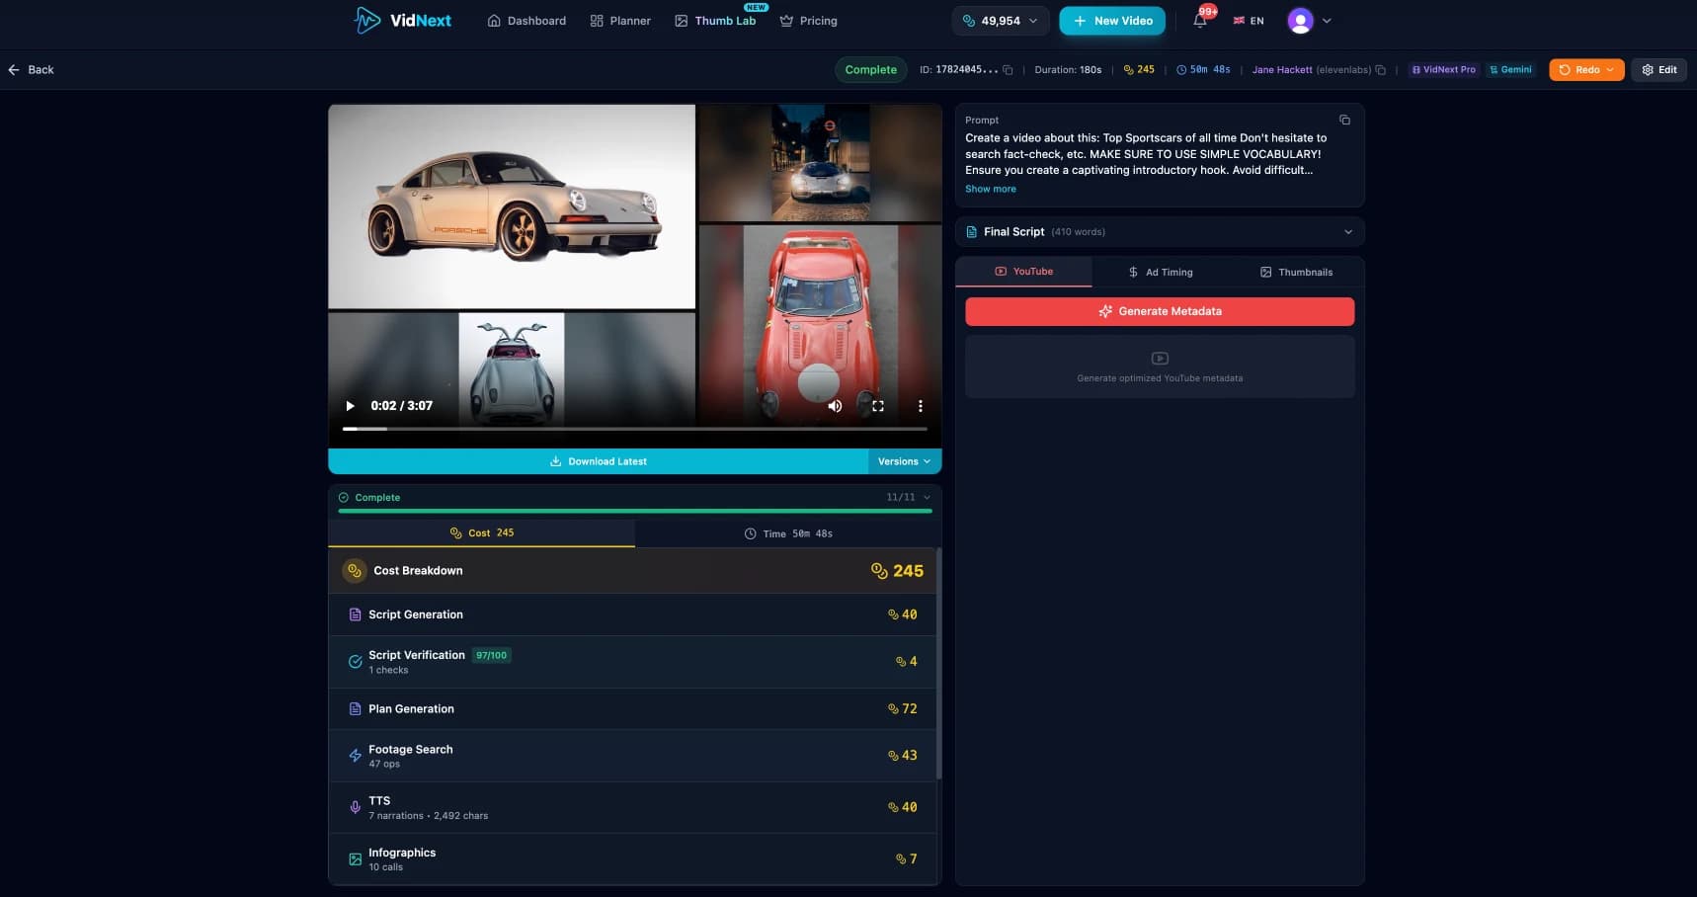Open video player more options
Viewport: 1697px width, 897px height.
point(921,406)
